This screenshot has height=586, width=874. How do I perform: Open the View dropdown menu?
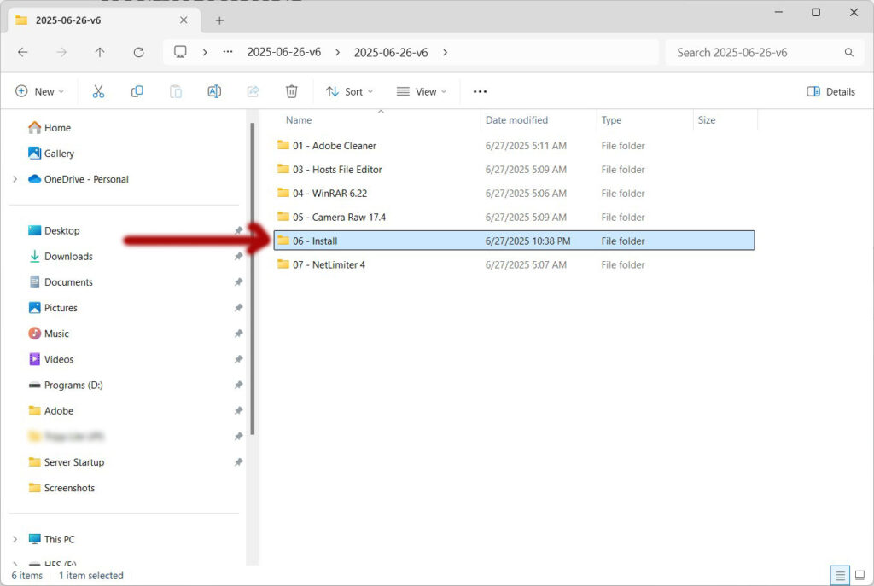click(421, 91)
